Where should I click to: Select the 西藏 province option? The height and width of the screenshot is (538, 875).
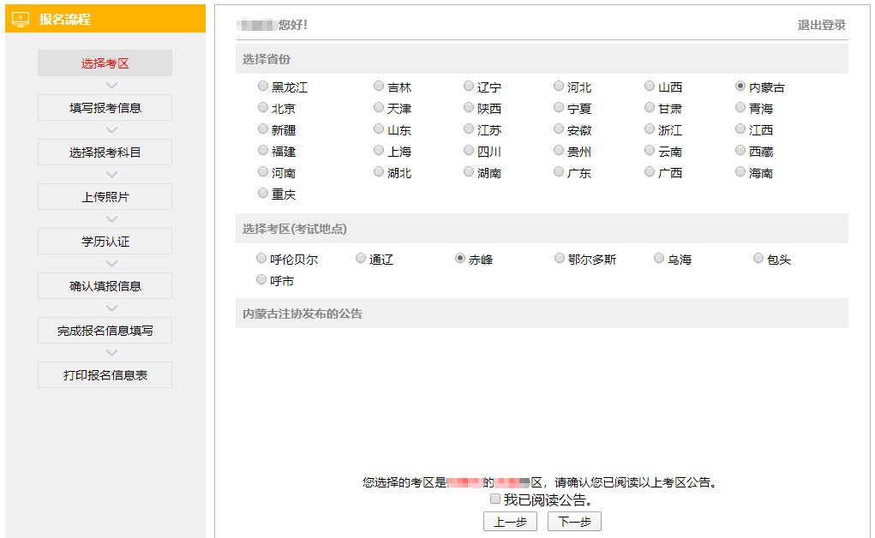click(740, 150)
